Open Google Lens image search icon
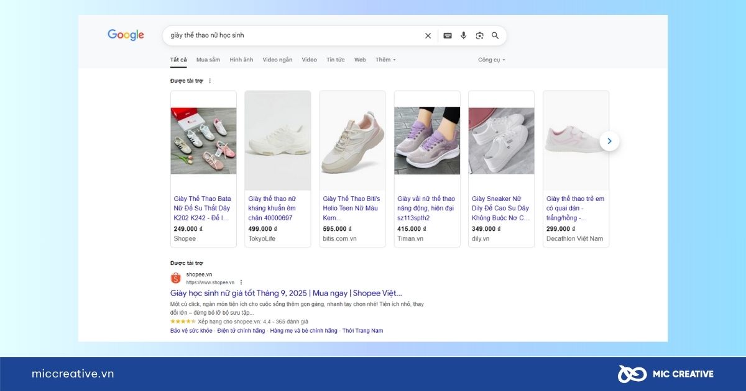This screenshot has height=391, width=746. 479,36
